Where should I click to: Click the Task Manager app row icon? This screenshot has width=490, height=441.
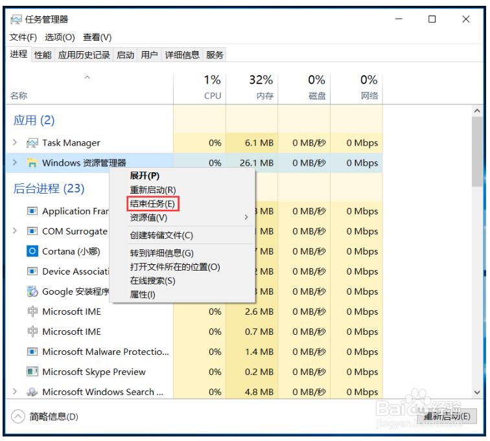pyautogui.click(x=32, y=143)
